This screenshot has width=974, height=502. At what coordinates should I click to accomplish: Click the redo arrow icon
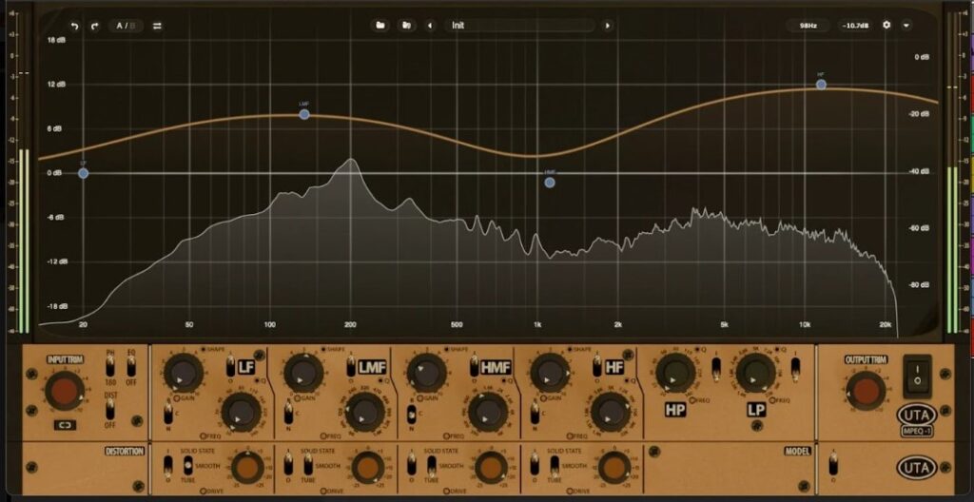(x=94, y=26)
